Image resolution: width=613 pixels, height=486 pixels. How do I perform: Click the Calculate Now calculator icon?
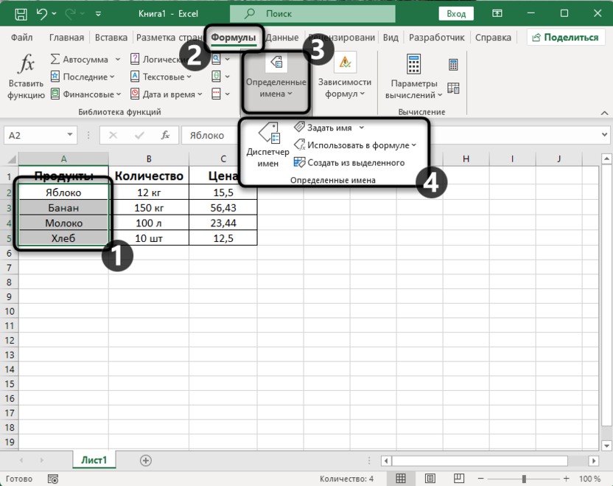[453, 65]
